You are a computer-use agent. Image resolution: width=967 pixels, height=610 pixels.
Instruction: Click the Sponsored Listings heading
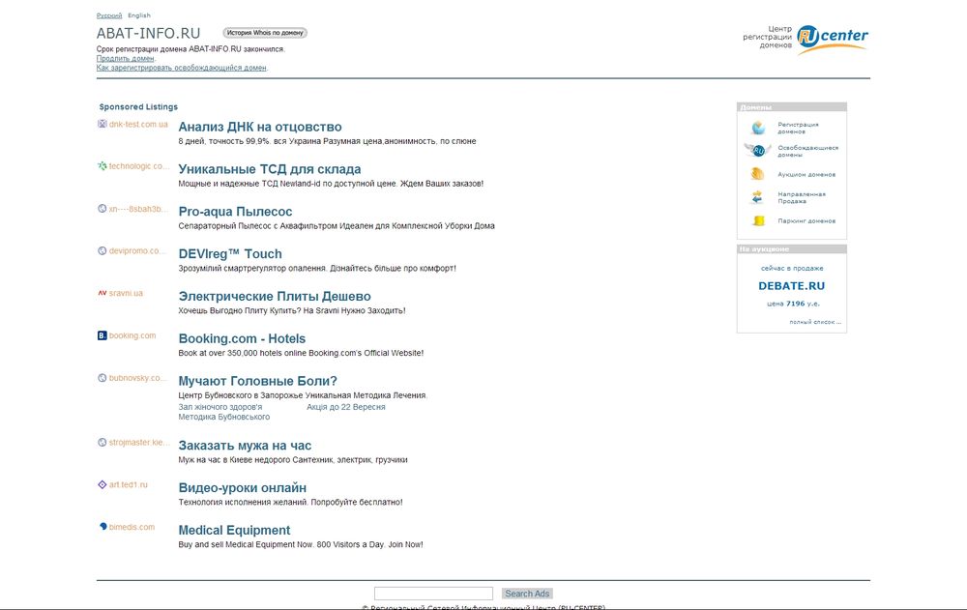(x=138, y=106)
